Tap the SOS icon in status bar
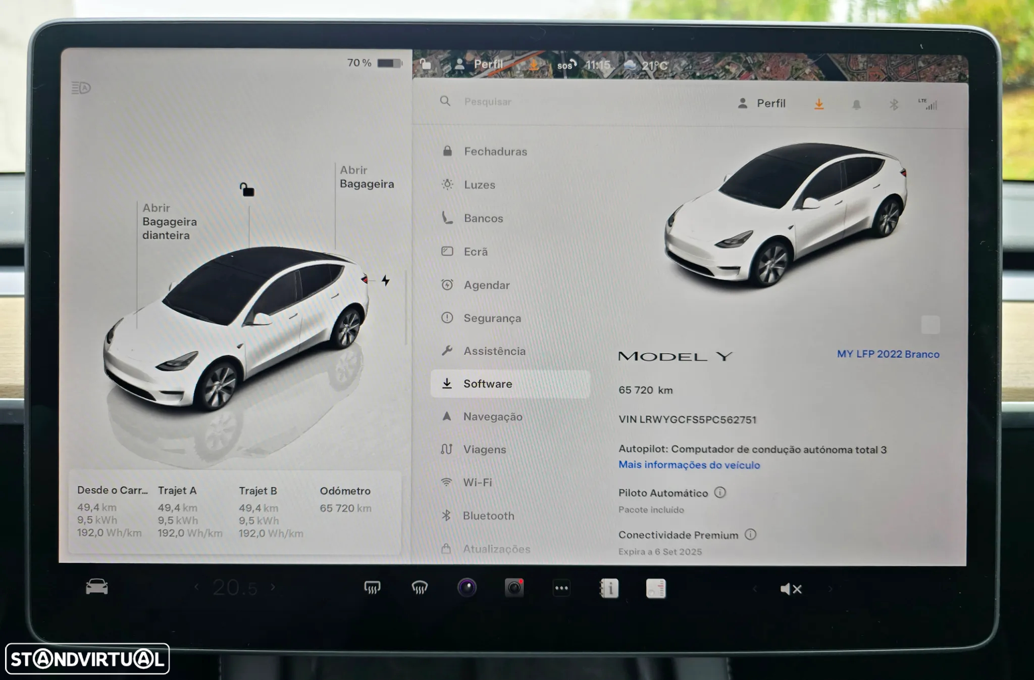1034x680 pixels. click(x=566, y=65)
